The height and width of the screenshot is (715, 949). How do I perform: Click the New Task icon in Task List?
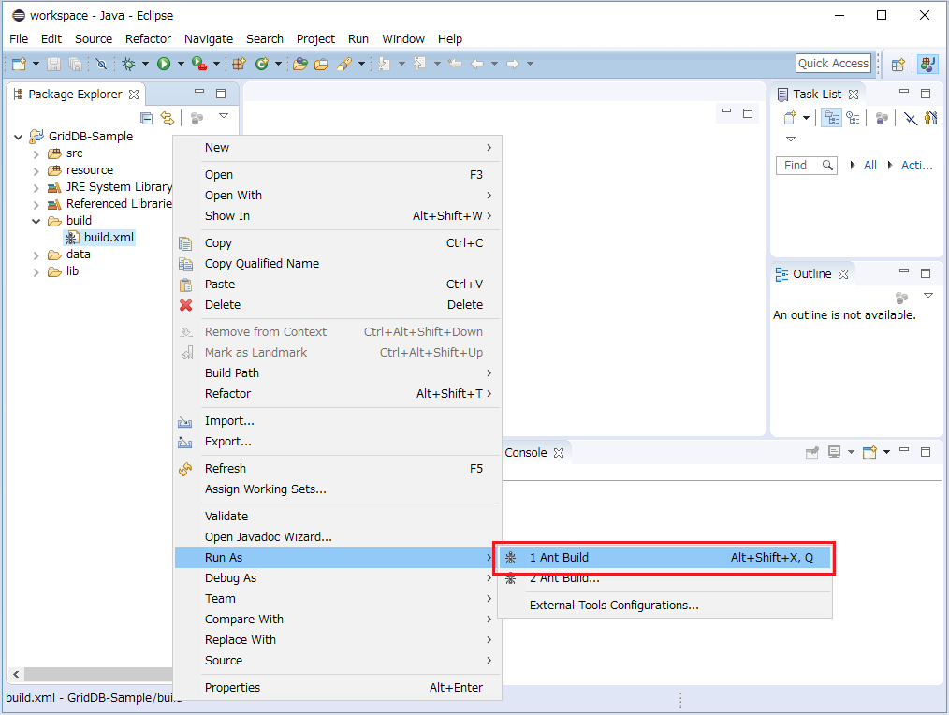pyautogui.click(x=790, y=118)
